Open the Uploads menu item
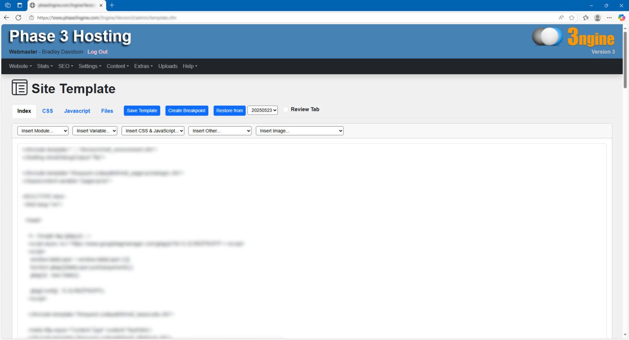 [168, 66]
